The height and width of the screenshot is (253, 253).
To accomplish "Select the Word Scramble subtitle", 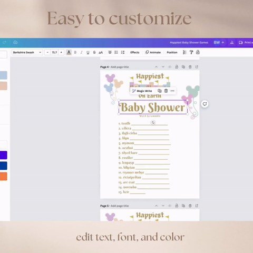I will pyautogui.click(x=150, y=116).
